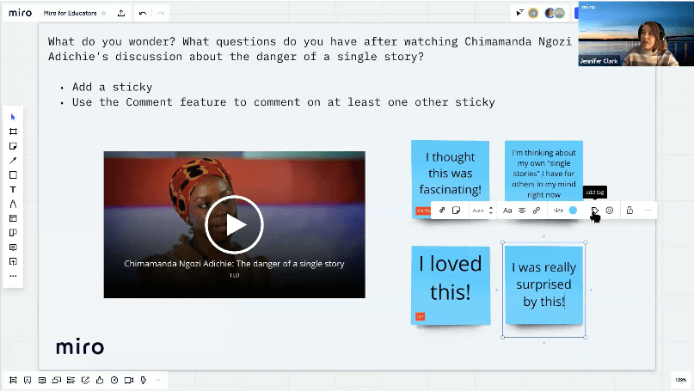Select the Shape square tool
The image size is (694, 391).
pos(13,174)
